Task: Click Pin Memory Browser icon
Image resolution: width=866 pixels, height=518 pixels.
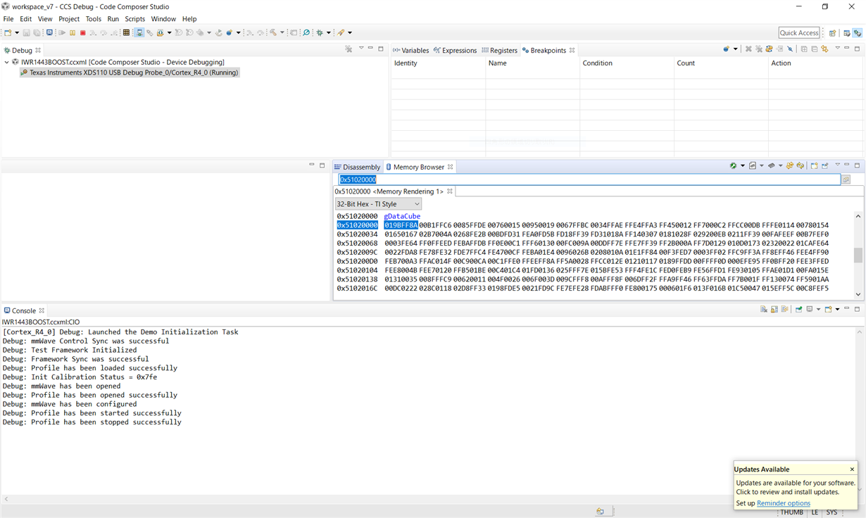Action: 825,165
